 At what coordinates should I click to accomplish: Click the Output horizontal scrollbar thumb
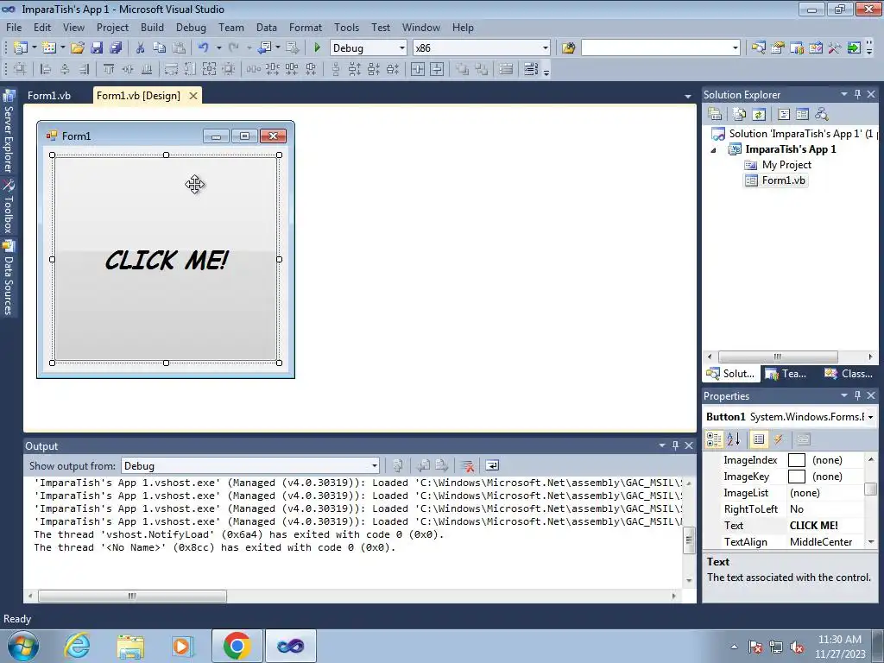(132, 596)
